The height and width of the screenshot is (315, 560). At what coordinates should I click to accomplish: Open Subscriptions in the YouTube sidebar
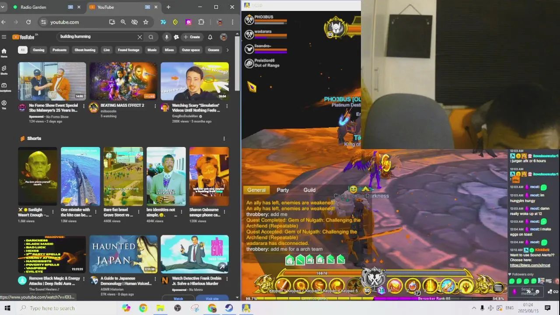click(4, 87)
